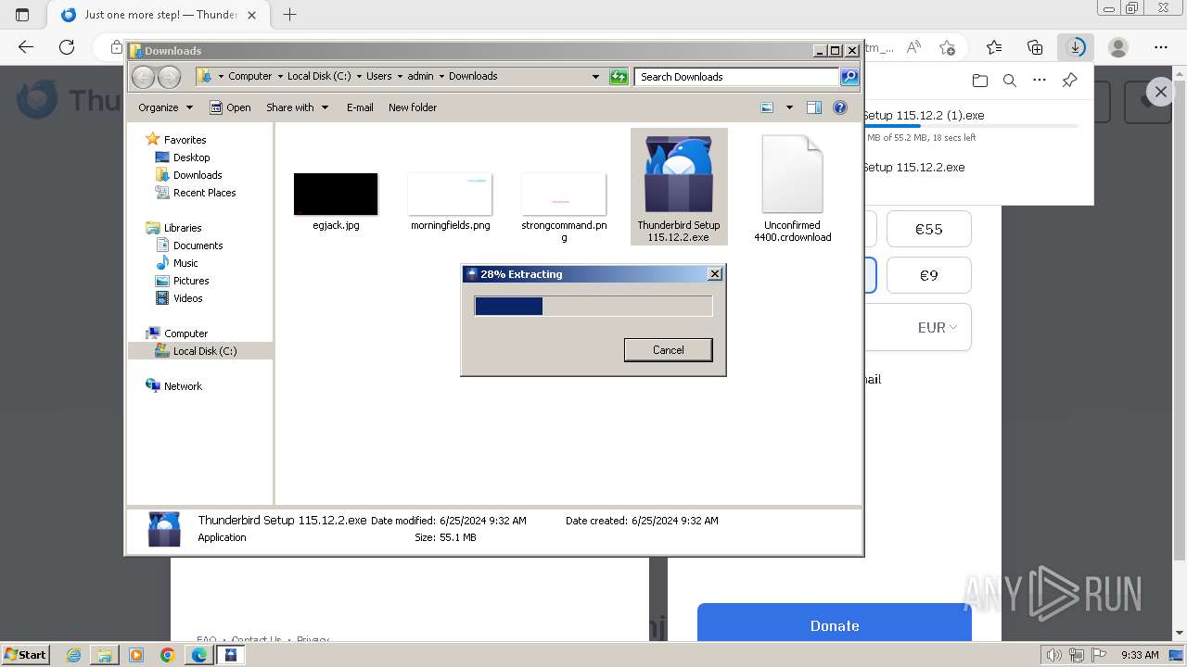The height and width of the screenshot is (667, 1187).
Task: Open Music library
Action: tap(185, 263)
